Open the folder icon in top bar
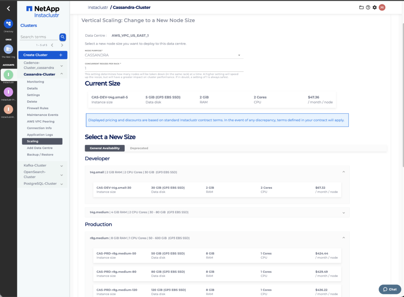Image resolution: width=404 pixels, height=297 pixels. pos(361,8)
